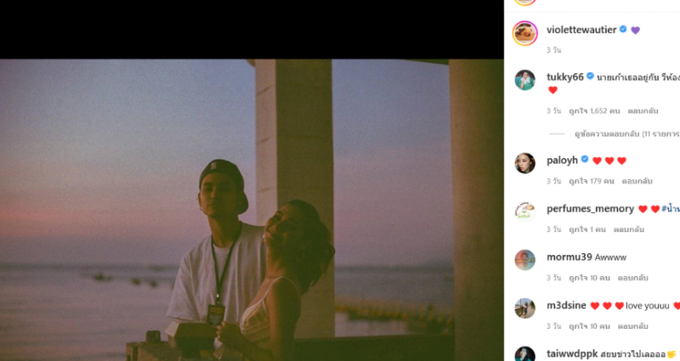The width and height of the screenshot is (680, 361).
Task: Open mormu39 profile avatar
Action: click(x=524, y=260)
